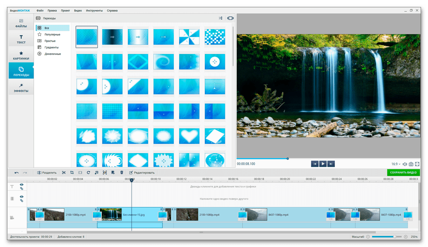Toggle visibility eye on the text track
428x247 pixels.
pos(21,185)
